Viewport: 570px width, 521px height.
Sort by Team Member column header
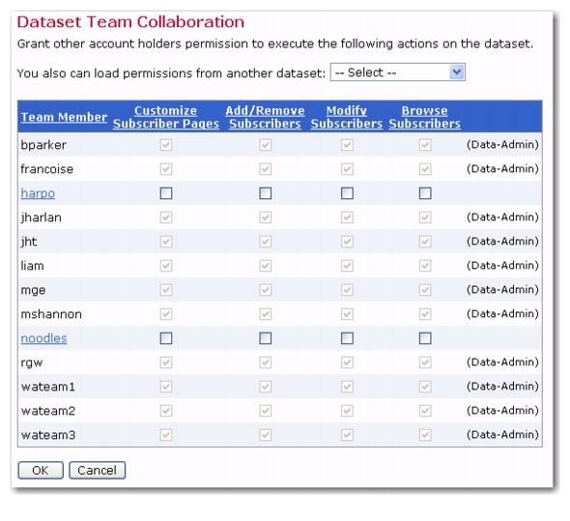click(x=64, y=117)
